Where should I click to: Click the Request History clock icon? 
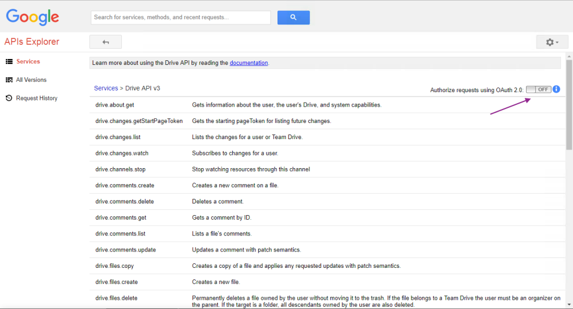click(x=9, y=98)
